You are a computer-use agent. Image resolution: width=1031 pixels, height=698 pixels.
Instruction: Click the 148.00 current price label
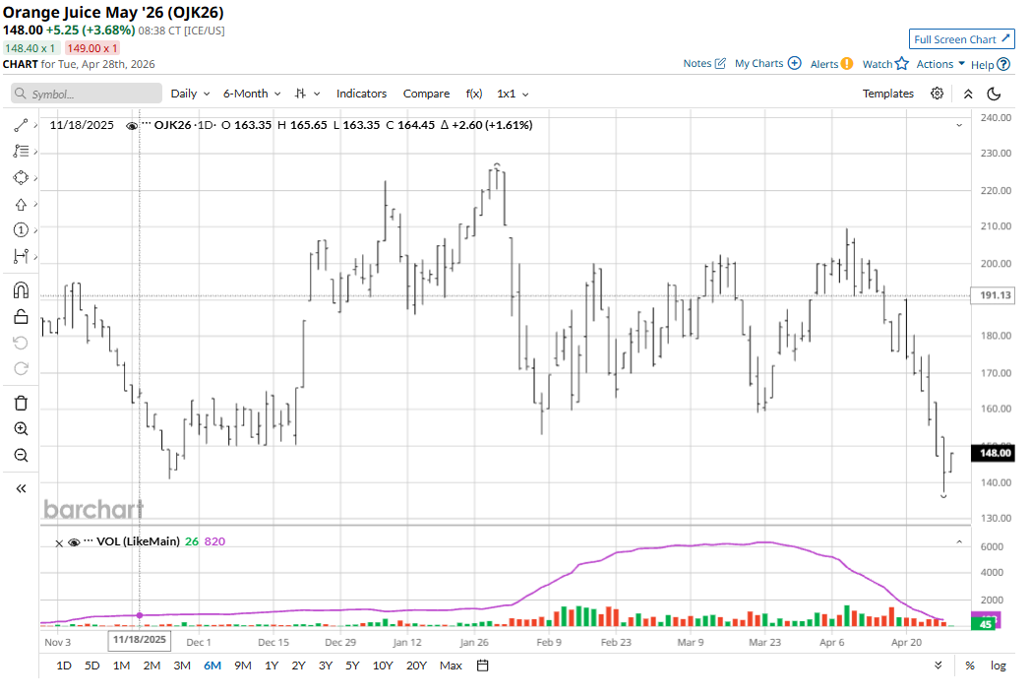click(994, 453)
